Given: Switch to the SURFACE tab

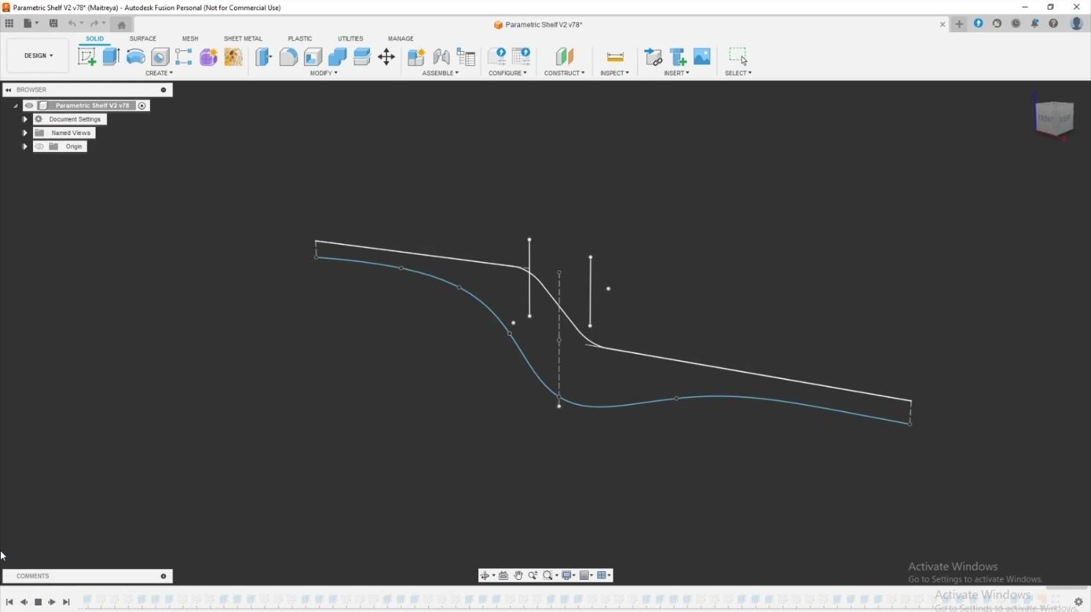Looking at the screenshot, I should [143, 39].
